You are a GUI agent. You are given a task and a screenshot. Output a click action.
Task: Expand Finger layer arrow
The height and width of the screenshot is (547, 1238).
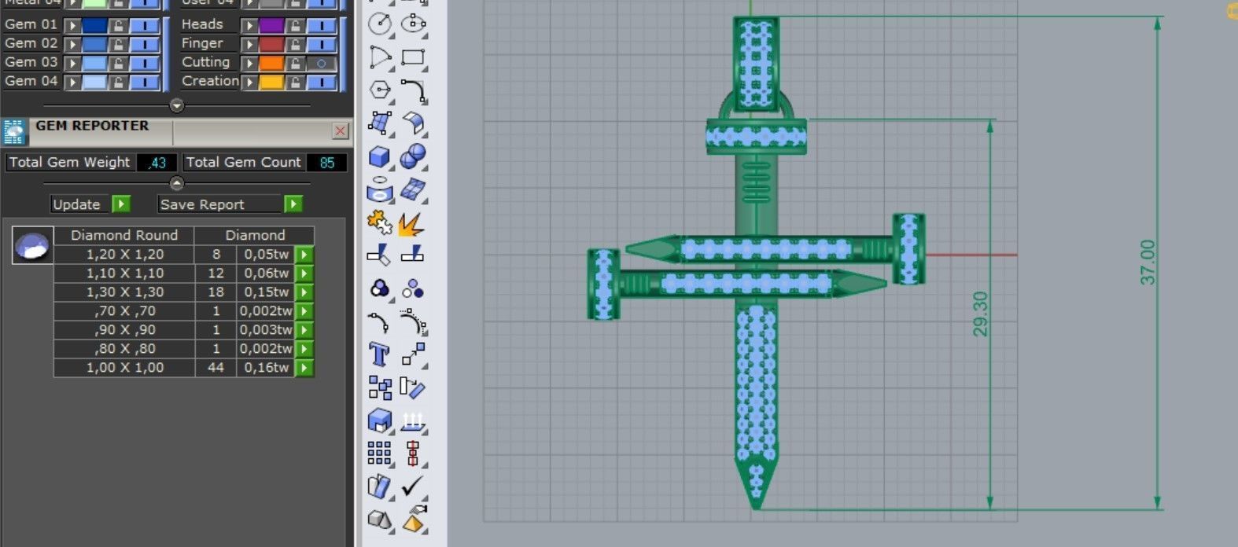coord(249,44)
